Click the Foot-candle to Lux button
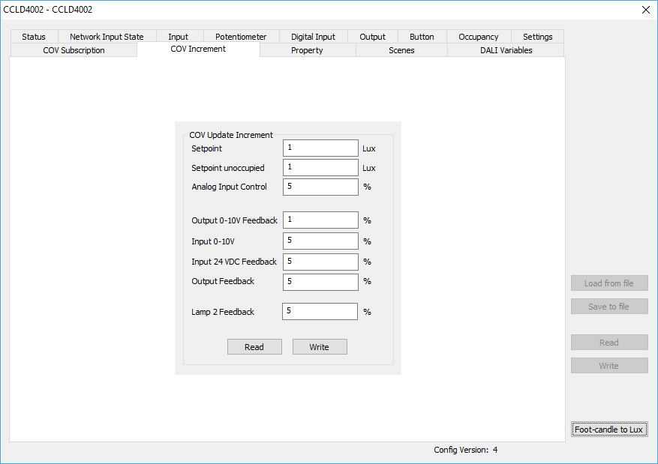The height and width of the screenshot is (464, 658). click(x=609, y=430)
